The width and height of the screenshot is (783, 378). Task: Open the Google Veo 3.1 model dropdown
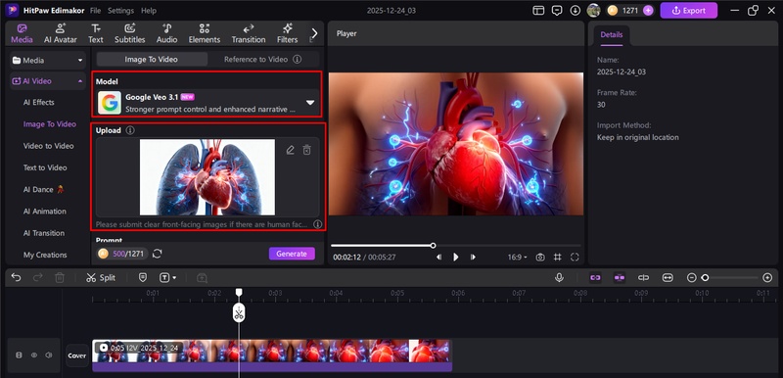pyautogui.click(x=207, y=103)
